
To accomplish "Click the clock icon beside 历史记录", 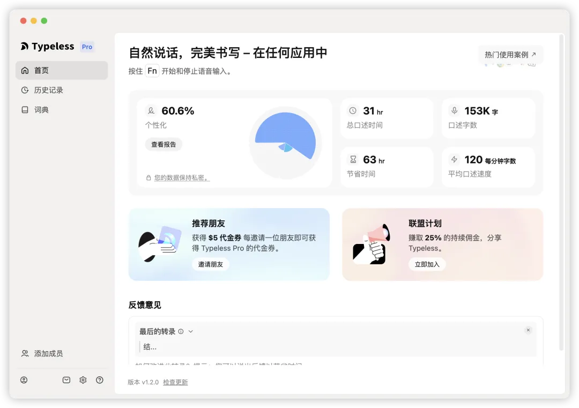I will pyautogui.click(x=25, y=90).
